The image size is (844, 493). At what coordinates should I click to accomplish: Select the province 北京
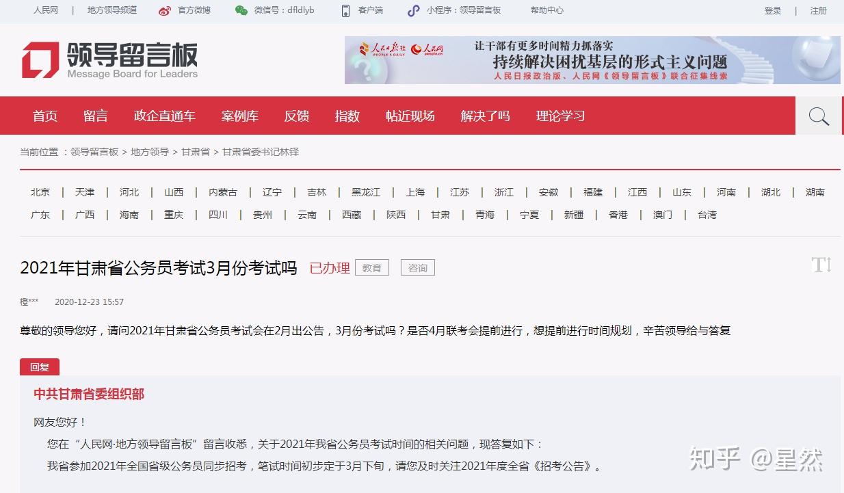point(40,192)
